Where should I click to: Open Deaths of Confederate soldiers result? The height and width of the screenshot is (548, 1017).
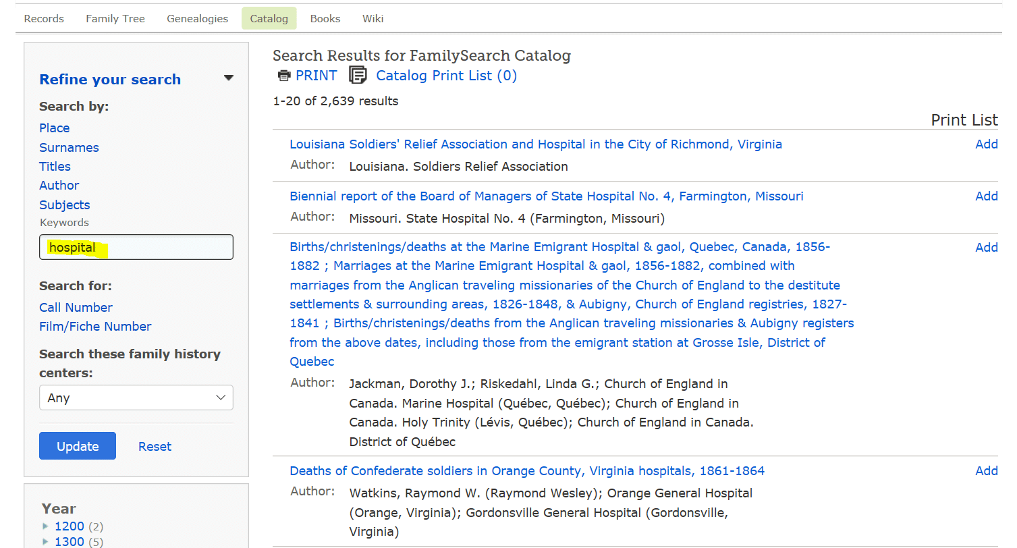click(527, 470)
